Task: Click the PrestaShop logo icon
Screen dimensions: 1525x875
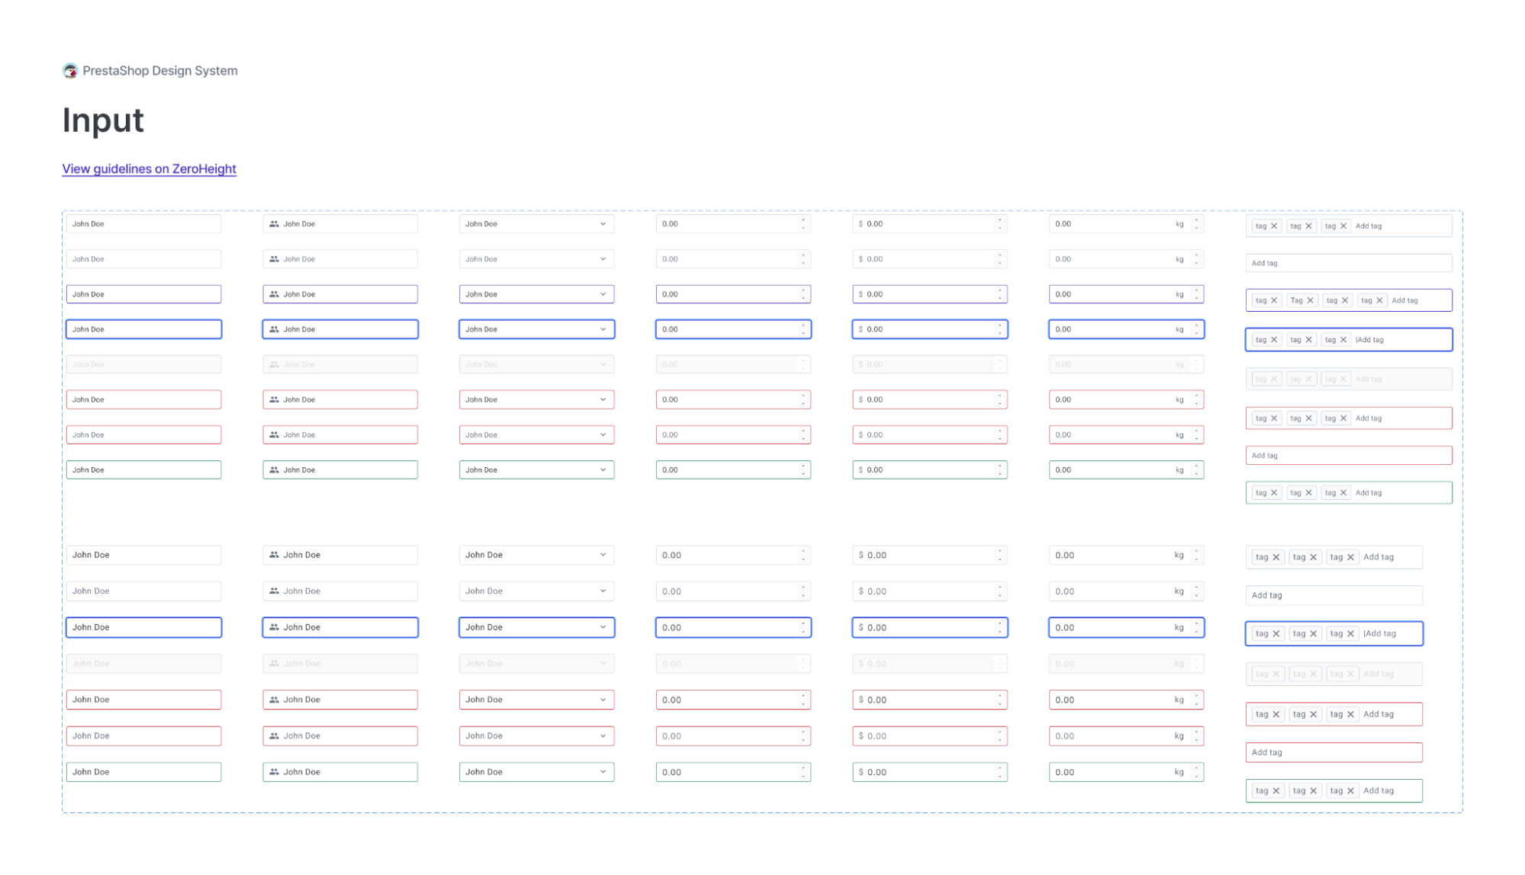Action: click(x=70, y=71)
